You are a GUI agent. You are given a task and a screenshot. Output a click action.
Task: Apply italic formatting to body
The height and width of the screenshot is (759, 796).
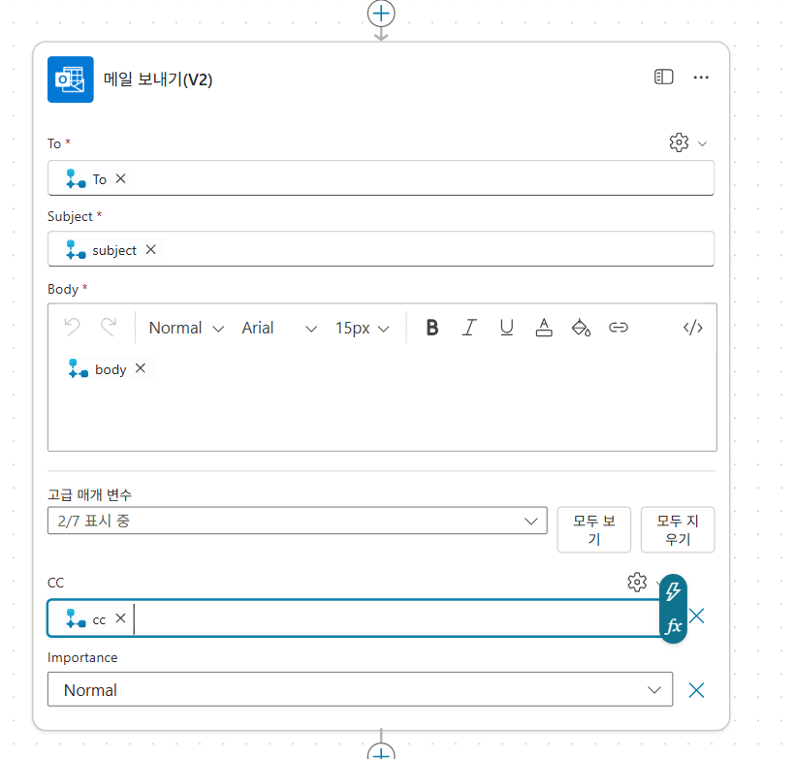click(469, 328)
